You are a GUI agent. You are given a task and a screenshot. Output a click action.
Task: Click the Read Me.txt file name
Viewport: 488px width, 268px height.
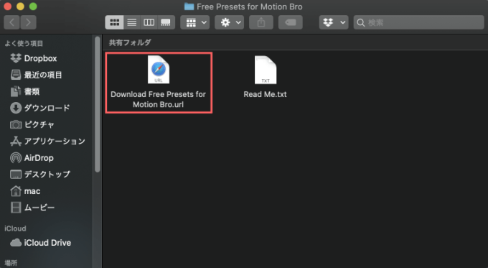coord(265,94)
